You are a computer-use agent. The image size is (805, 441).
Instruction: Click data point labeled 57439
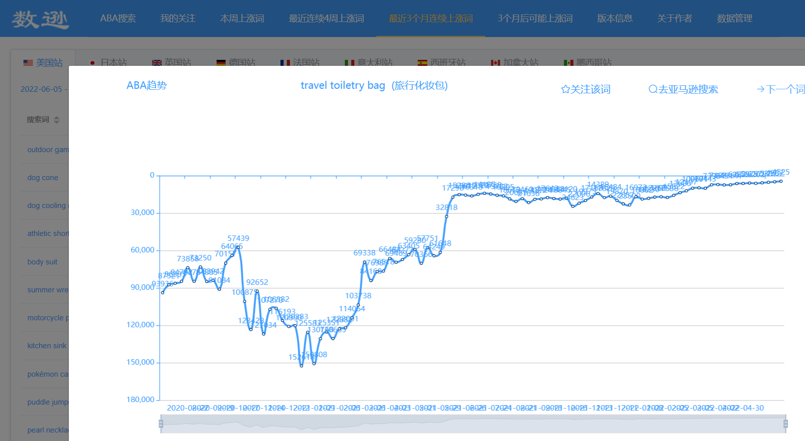(x=238, y=247)
